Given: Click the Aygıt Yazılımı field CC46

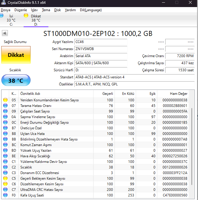Looking at the screenshot, I should (x=101, y=42).
